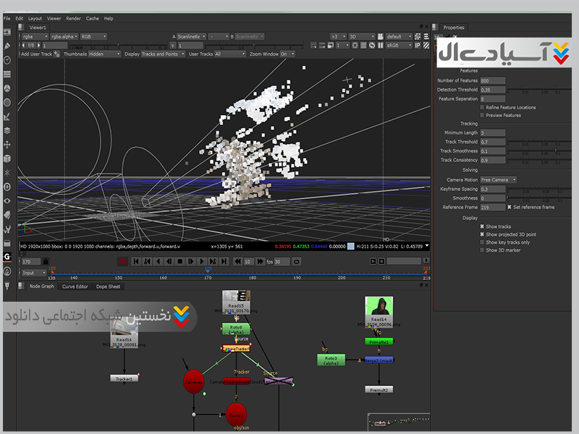Expand the Display Tracks and Points dropdown
The image size is (579, 434).
pyautogui.click(x=164, y=54)
